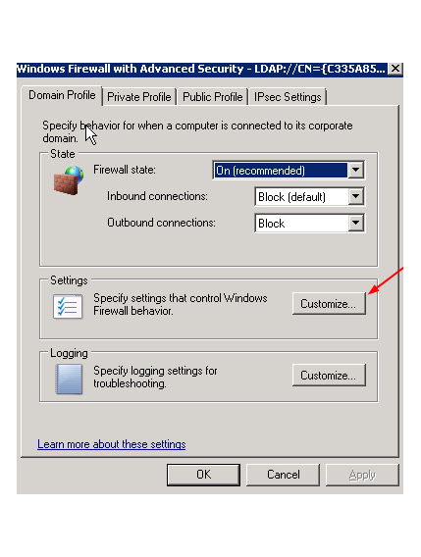Click the dialog title bar text
Viewport: 421px width, 557px height.
point(201,69)
